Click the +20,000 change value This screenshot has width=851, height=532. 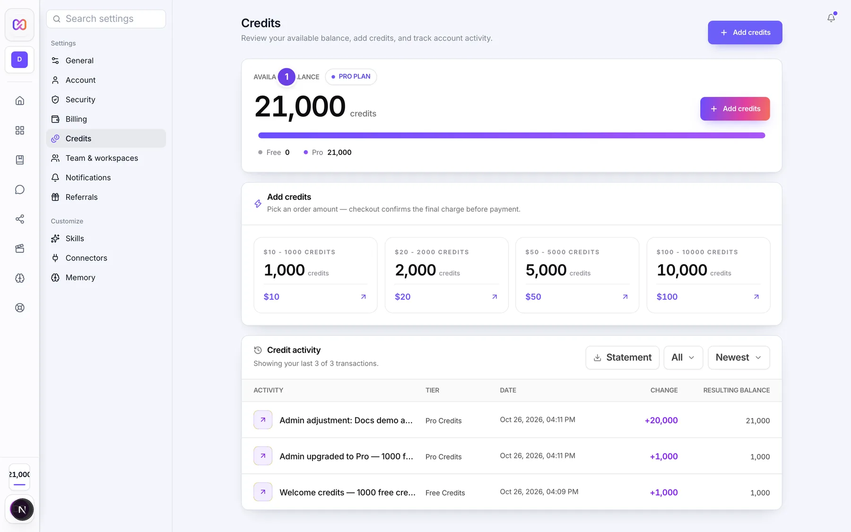pyautogui.click(x=661, y=420)
